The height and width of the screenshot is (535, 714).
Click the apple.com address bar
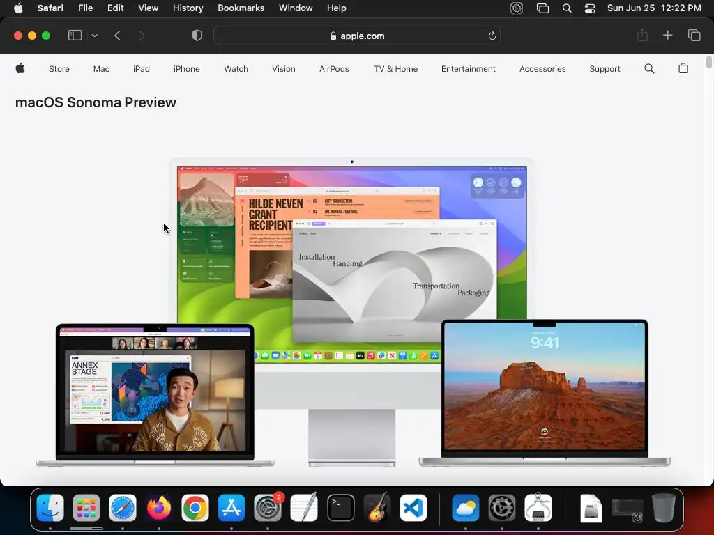click(357, 36)
